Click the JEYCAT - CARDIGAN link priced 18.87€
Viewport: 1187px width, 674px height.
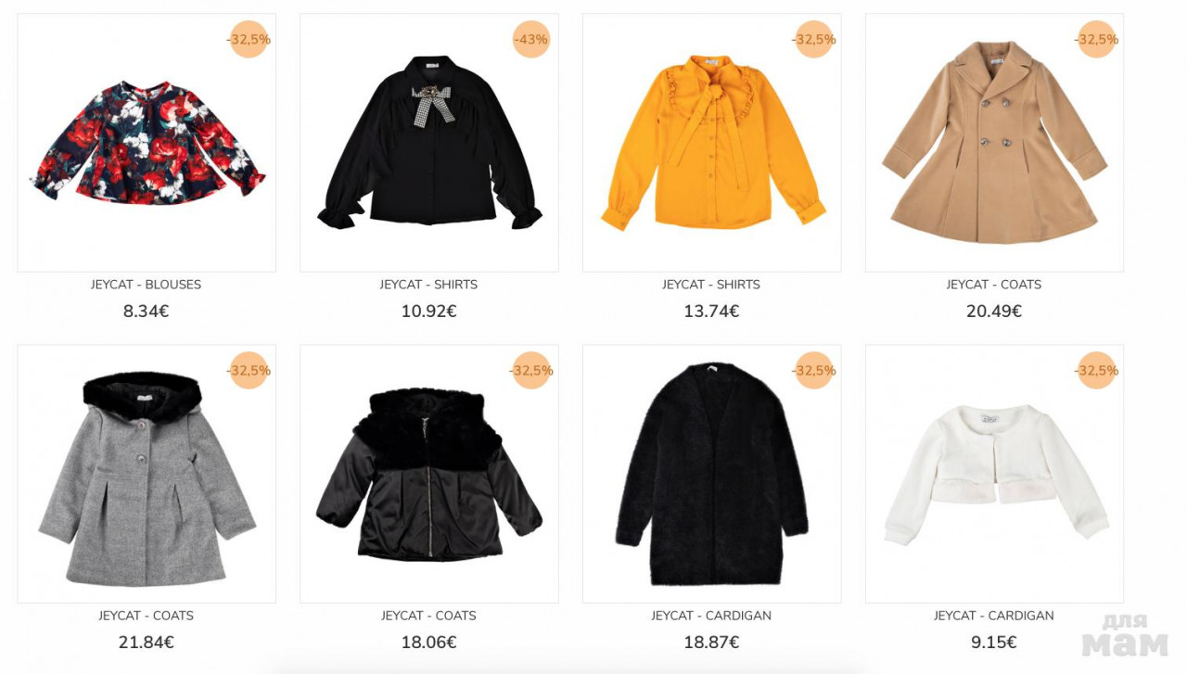point(711,616)
